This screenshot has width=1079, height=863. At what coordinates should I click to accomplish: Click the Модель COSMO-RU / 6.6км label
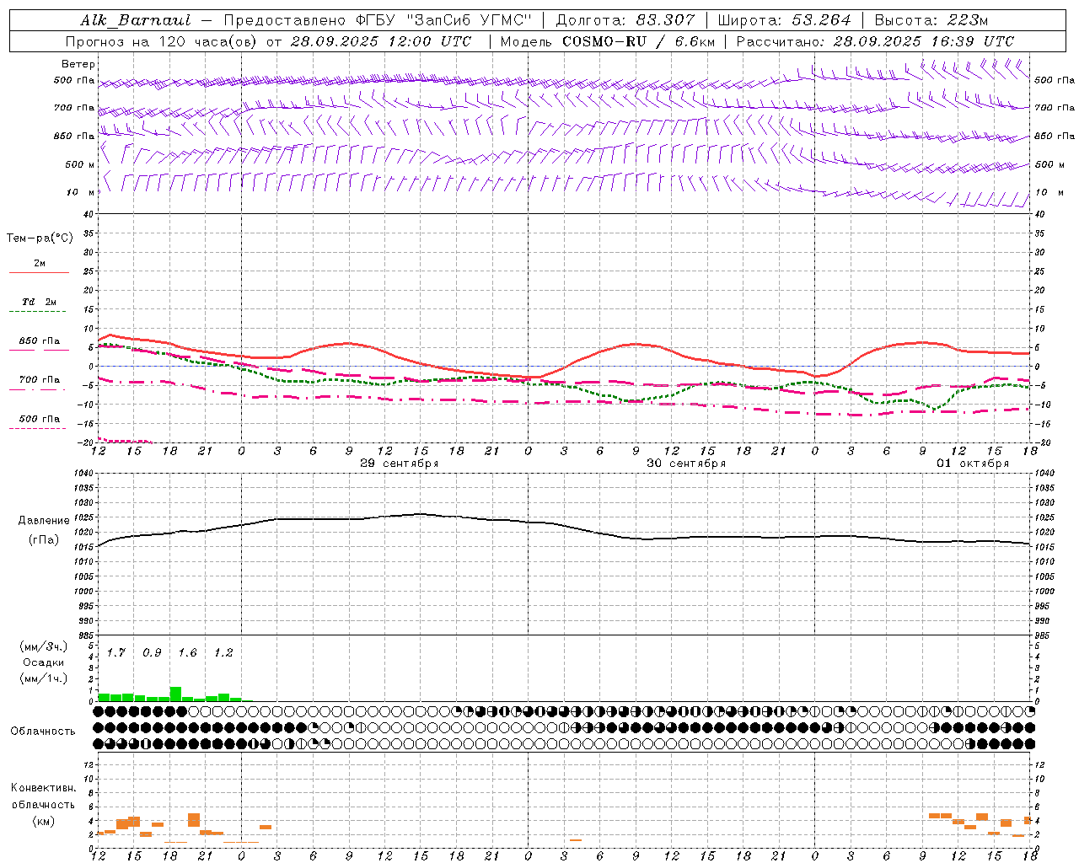coord(607,41)
